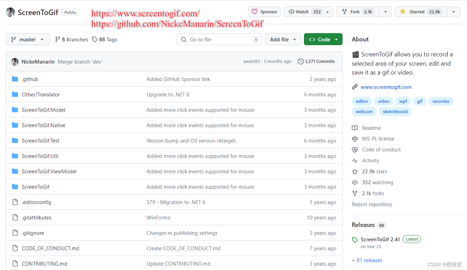
Task: Click commit message '579 - Migration to .NET 6'
Action: pos(176,202)
